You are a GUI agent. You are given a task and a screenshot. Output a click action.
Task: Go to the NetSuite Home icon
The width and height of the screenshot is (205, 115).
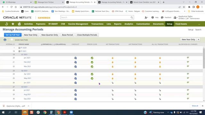[19, 24]
